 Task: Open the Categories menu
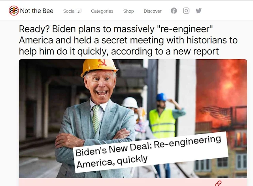point(102,11)
